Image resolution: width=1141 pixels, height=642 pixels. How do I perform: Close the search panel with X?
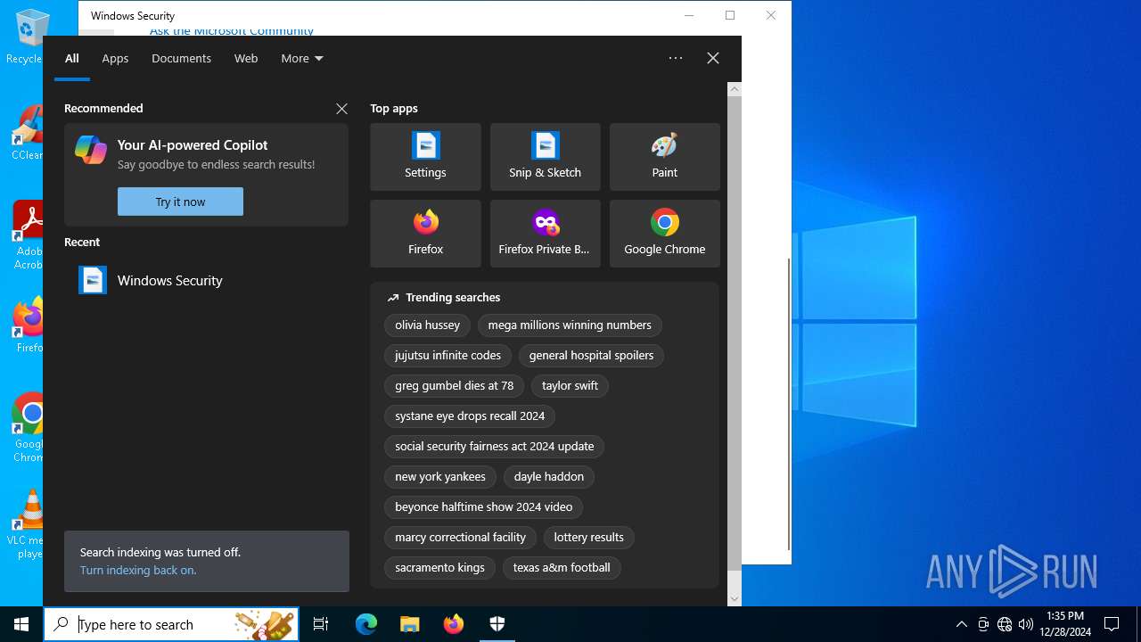pyautogui.click(x=713, y=58)
